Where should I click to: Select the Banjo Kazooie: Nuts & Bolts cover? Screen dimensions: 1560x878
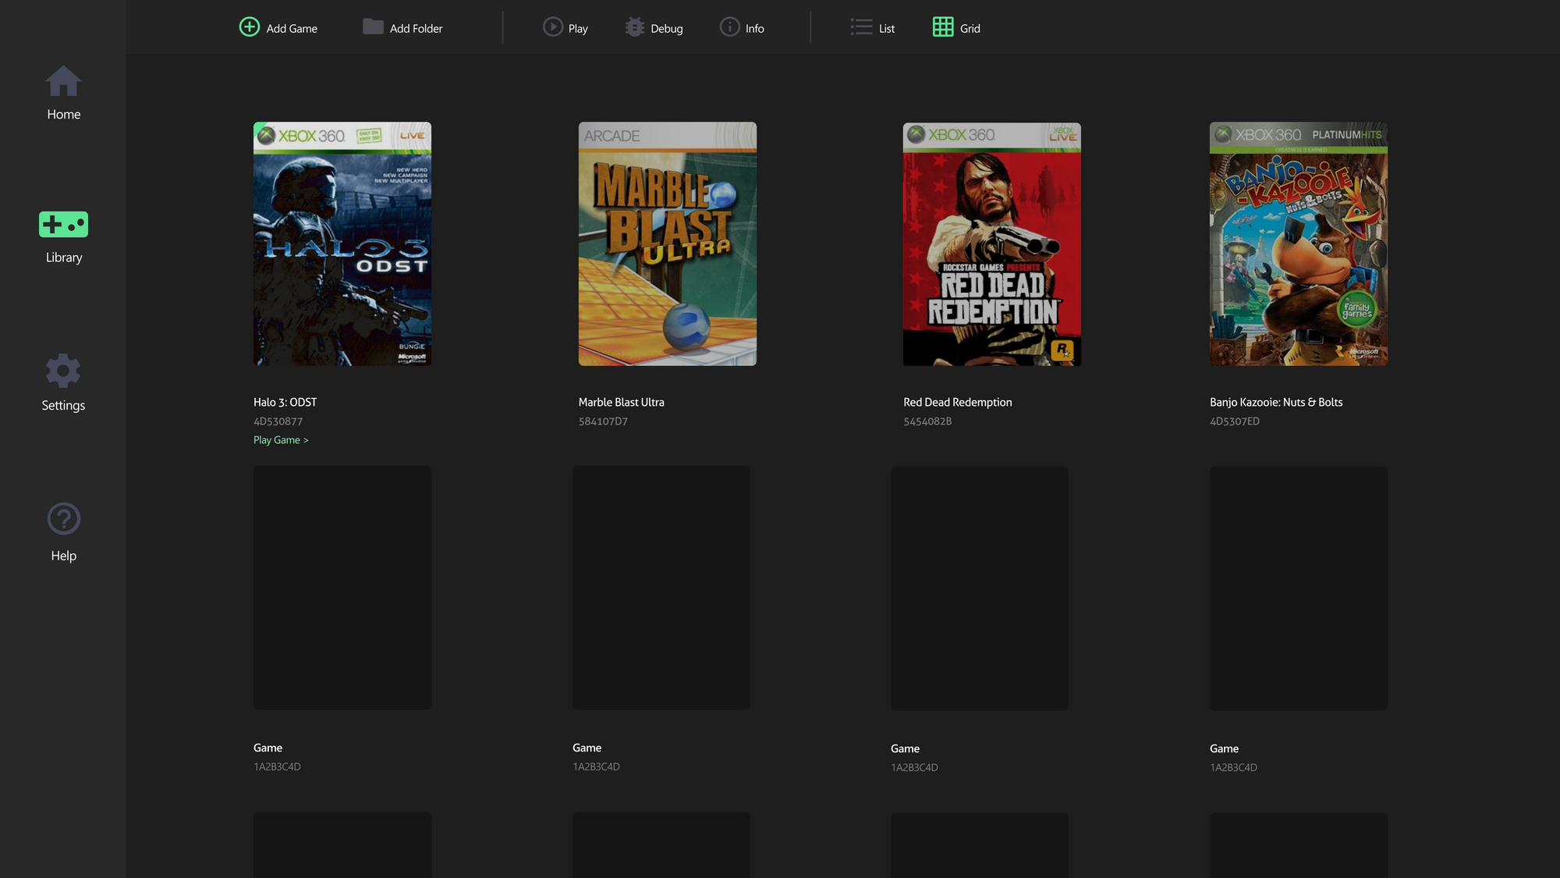point(1299,243)
